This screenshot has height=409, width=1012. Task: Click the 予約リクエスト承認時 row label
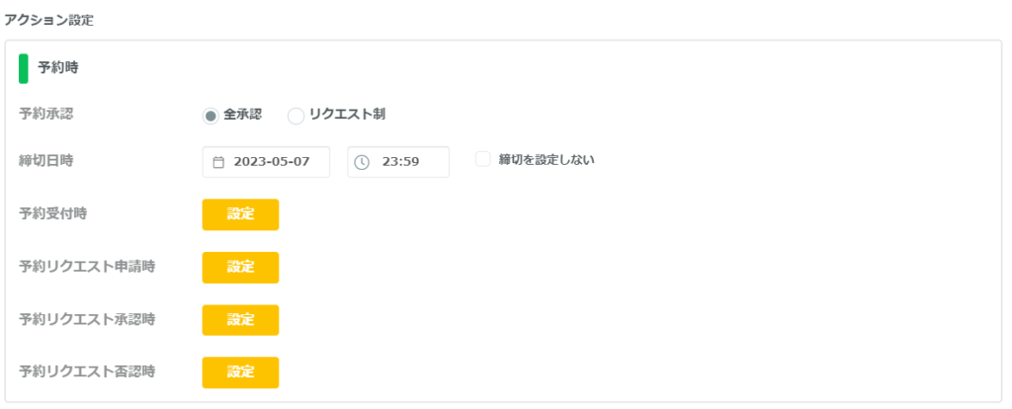pyautogui.click(x=87, y=319)
